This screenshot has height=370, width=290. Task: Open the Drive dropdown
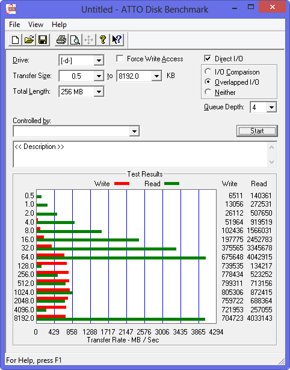tap(99, 61)
